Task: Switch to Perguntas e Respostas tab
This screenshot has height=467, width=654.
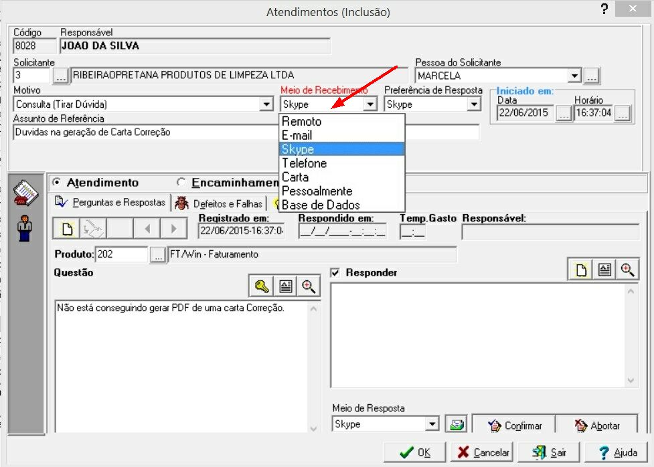Action: (110, 203)
